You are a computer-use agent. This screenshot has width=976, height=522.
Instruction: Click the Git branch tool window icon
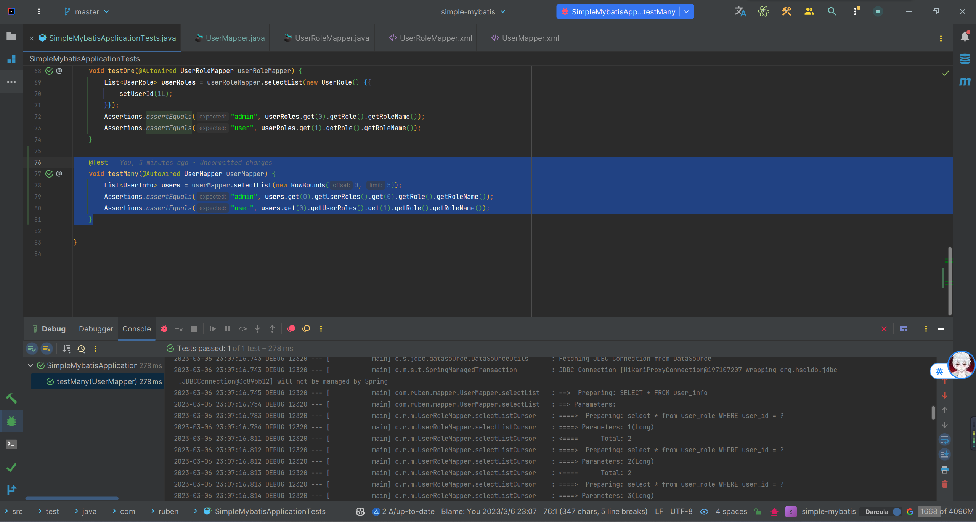tap(11, 490)
